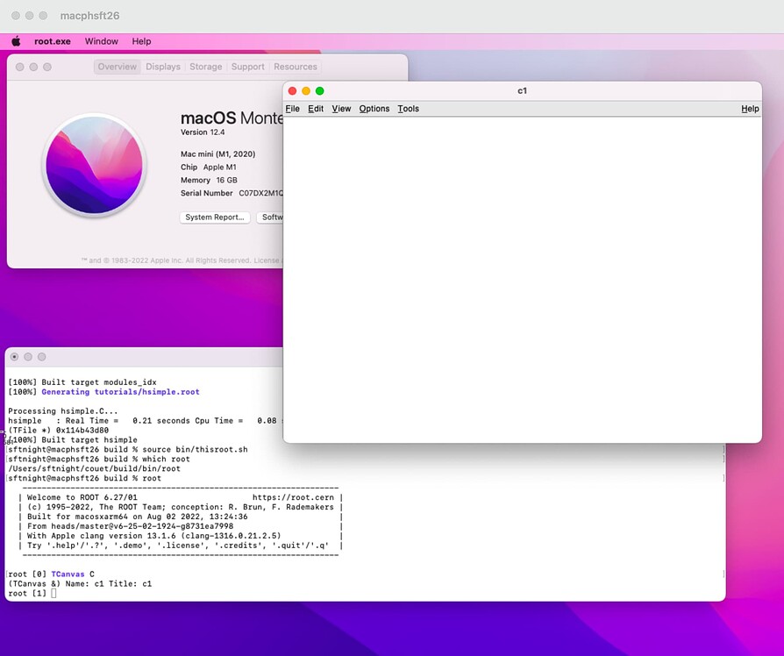Screen dimensions: 784x656
Task: Click 'Welcome to ROOT 6.27/01' text
Action: point(82,497)
